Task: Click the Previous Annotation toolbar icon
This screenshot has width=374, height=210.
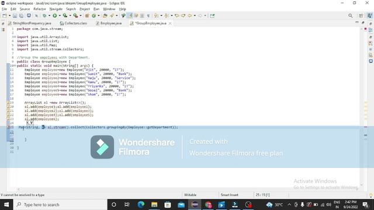Action: click(x=167, y=16)
